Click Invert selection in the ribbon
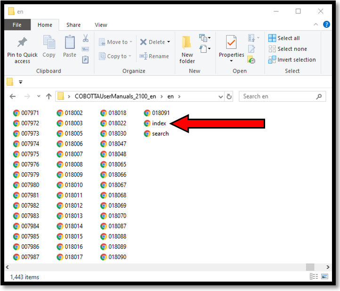Image resolution: width=340 pixels, height=291 pixels. [x=292, y=60]
